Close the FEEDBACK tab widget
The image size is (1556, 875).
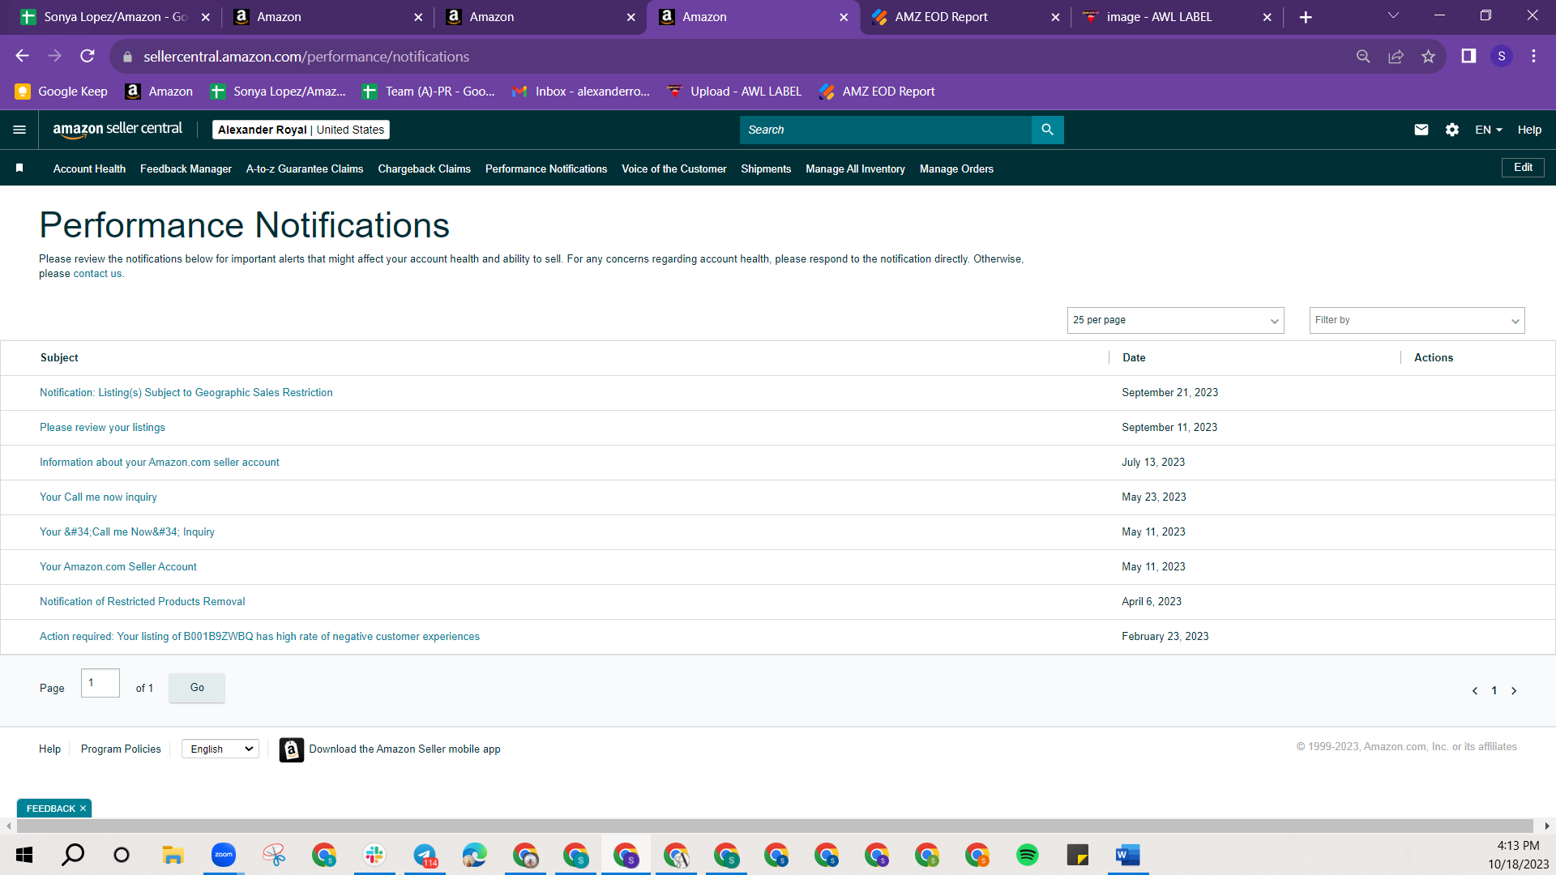click(83, 809)
